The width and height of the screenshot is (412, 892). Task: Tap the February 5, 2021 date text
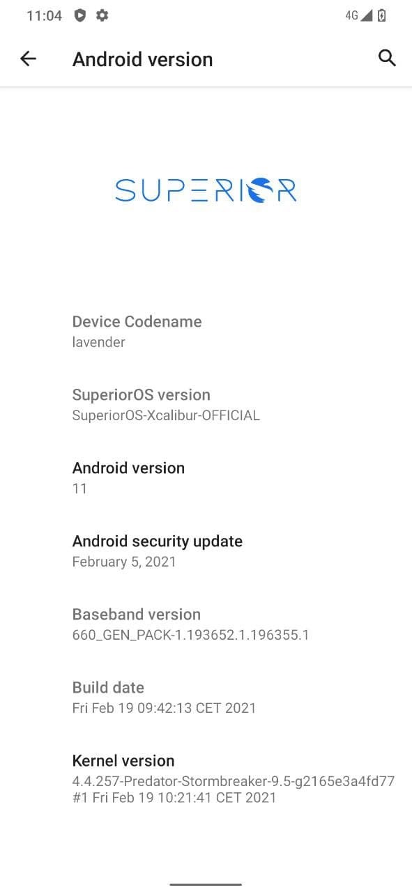(x=124, y=561)
